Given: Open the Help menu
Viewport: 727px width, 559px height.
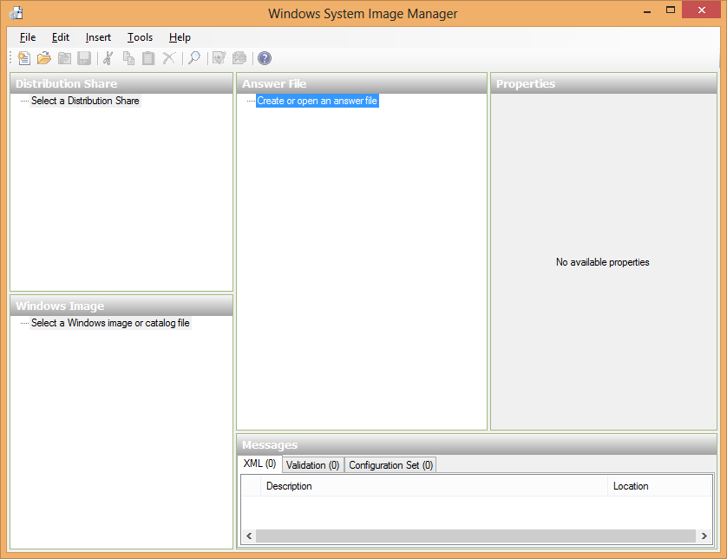Looking at the screenshot, I should 180,37.
